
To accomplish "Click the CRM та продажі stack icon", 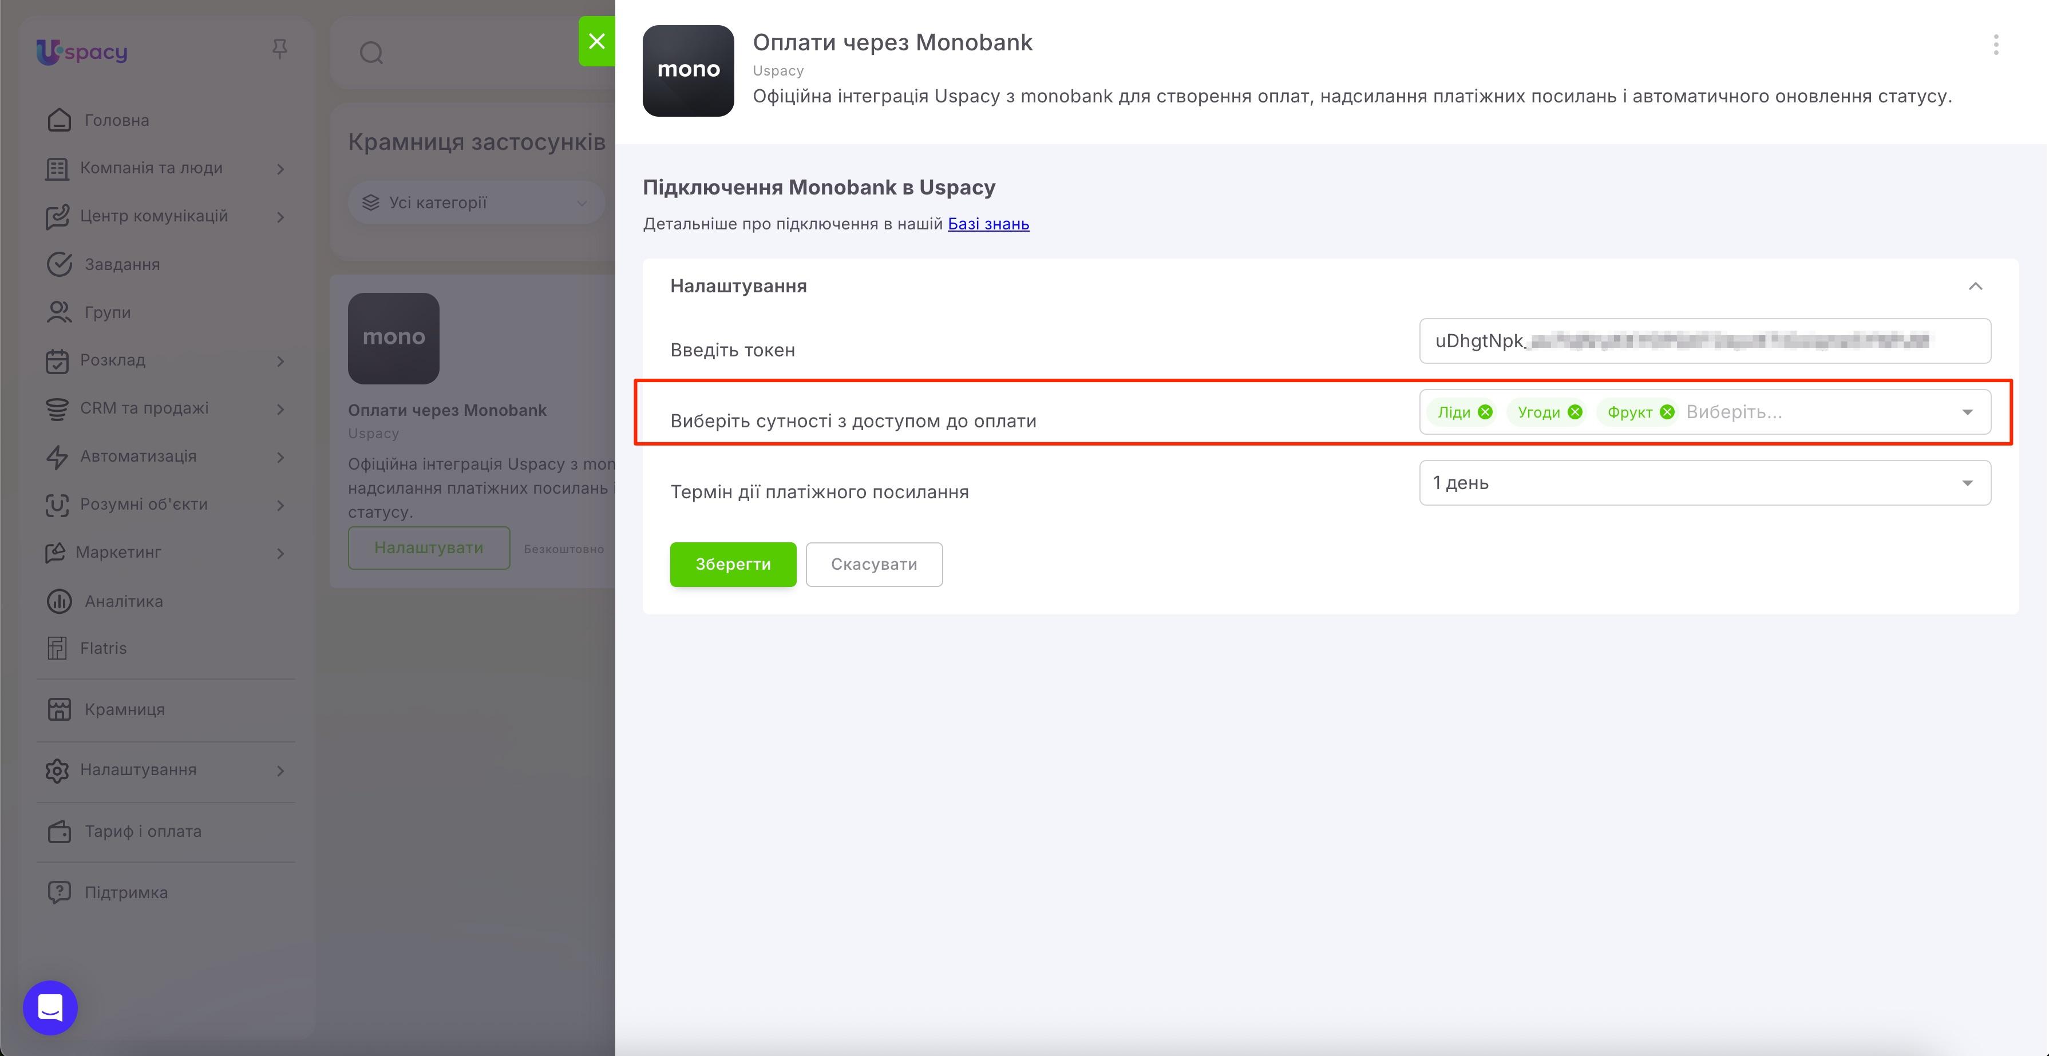I will click(x=57, y=408).
